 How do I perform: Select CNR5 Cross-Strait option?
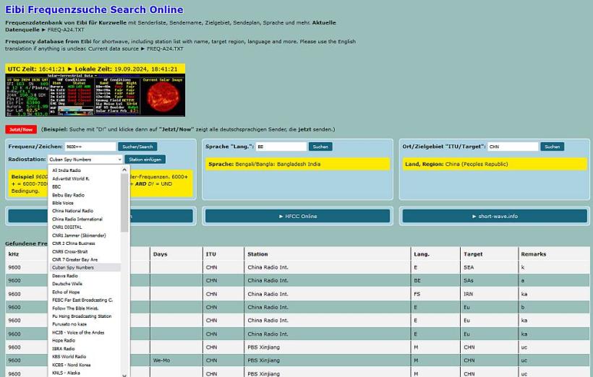point(85,251)
